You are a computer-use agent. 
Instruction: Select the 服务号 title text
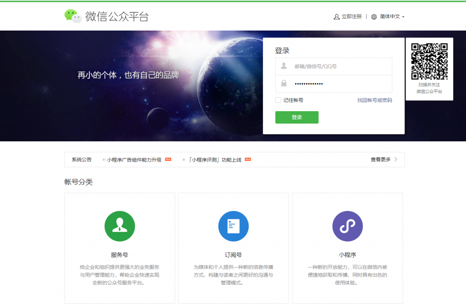120,255
